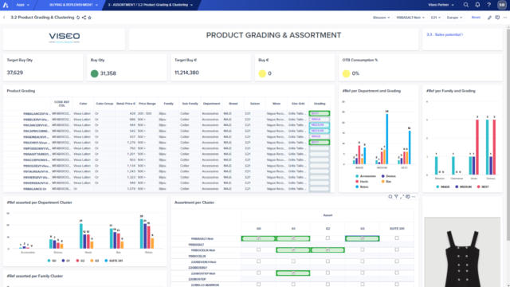Edit the page with the pencil icon
The image size is (510, 287).
[x=489, y=18]
